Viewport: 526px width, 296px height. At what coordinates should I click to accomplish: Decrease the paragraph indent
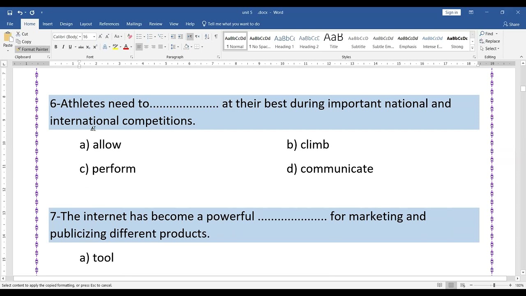tap(173, 37)
